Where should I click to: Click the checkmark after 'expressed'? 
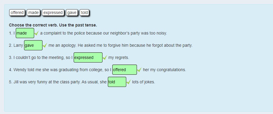(105, 57)
